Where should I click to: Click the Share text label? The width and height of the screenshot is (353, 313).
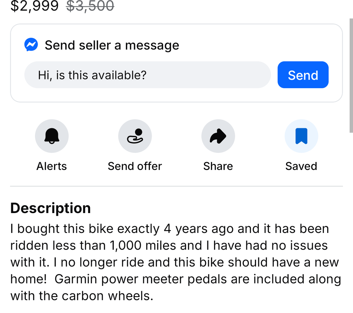pos(218,166)
